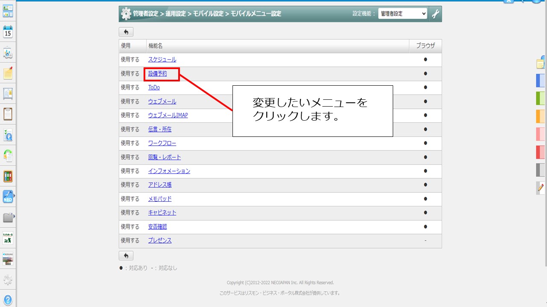Click 使用する in the ワークフロー row
Image resolution: width=547 pixels, height=307 pixels.
coord(130,143)
